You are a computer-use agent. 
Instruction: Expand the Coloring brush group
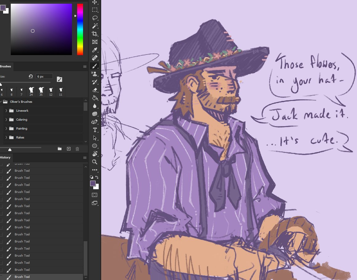(x=6, y=119)
